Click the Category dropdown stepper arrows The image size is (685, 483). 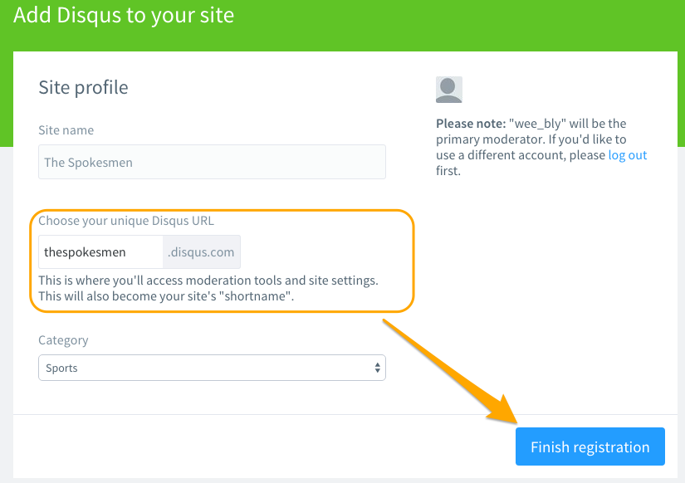(378, 368)
